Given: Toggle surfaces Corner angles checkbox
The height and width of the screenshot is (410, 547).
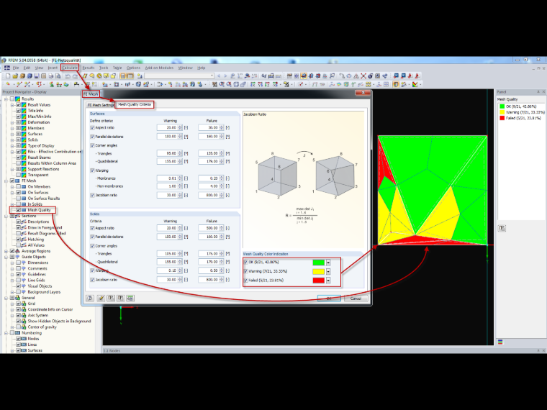Looking at the screenshot, I should click(92, 145).
